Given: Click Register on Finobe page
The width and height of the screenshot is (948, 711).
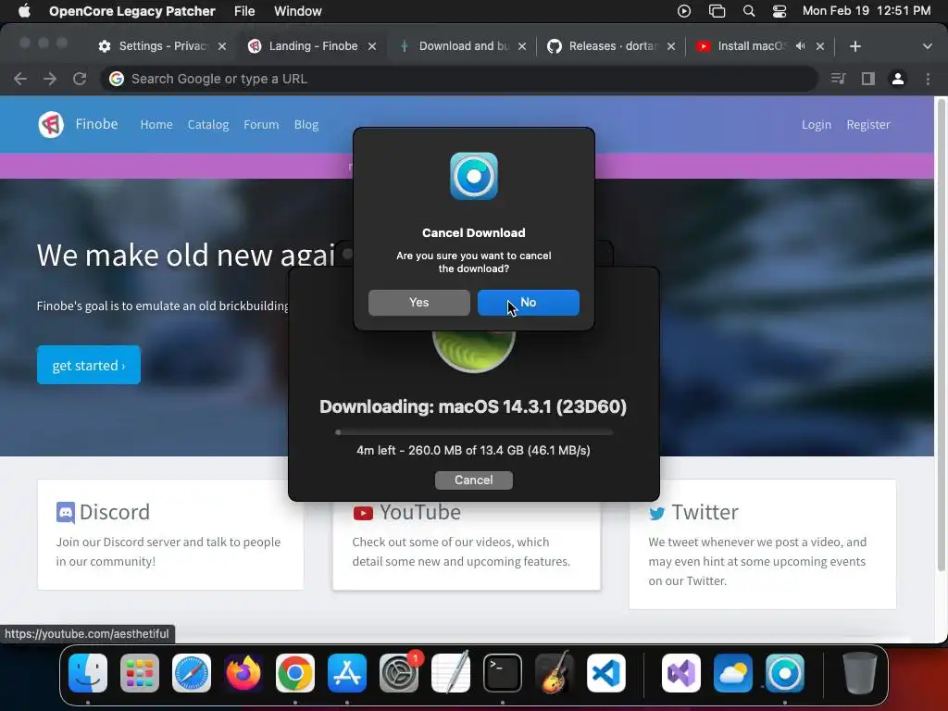Looking at the screenshot, I should (868, 125).
